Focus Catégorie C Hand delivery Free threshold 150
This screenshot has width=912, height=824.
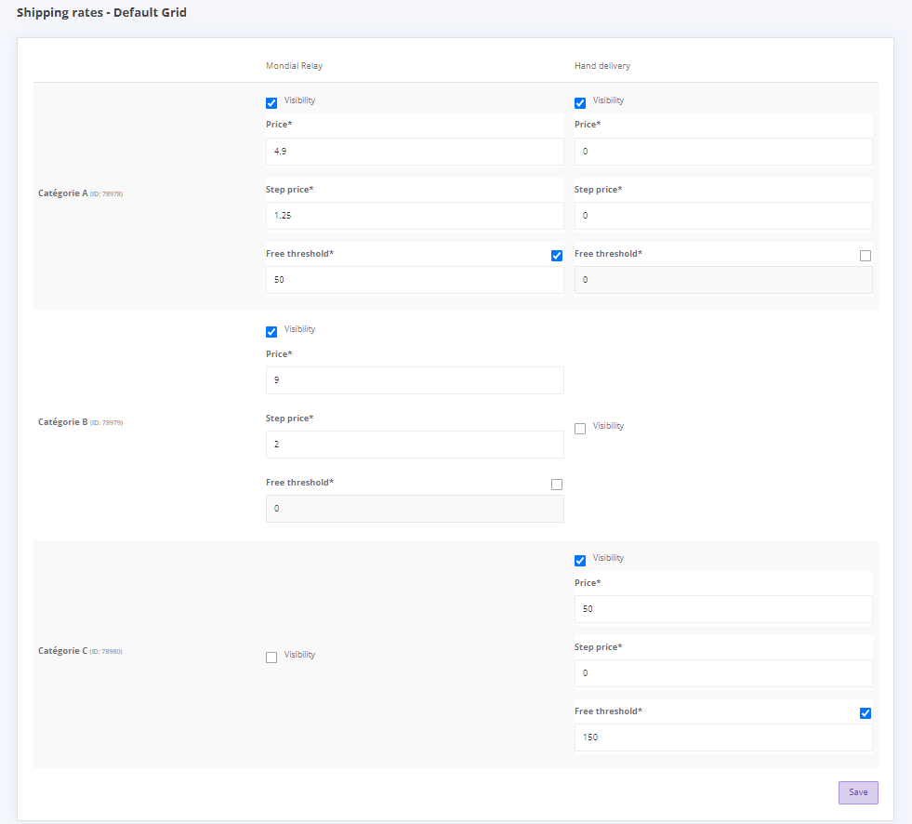(x=723, y=738)
